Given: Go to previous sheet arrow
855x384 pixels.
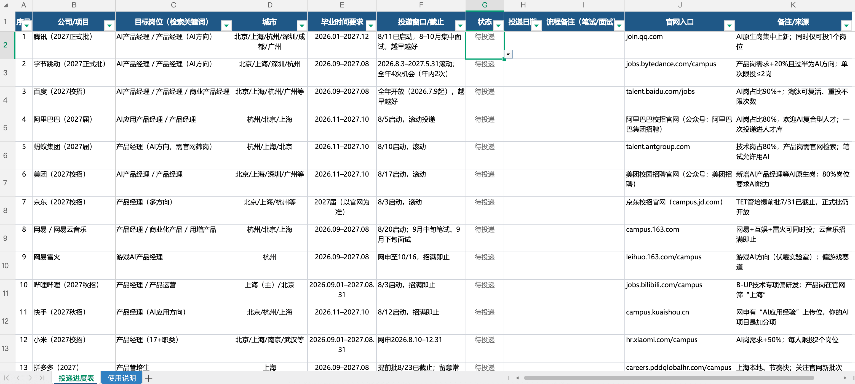Looking at the screenshot, I should (x=18, y=378).
